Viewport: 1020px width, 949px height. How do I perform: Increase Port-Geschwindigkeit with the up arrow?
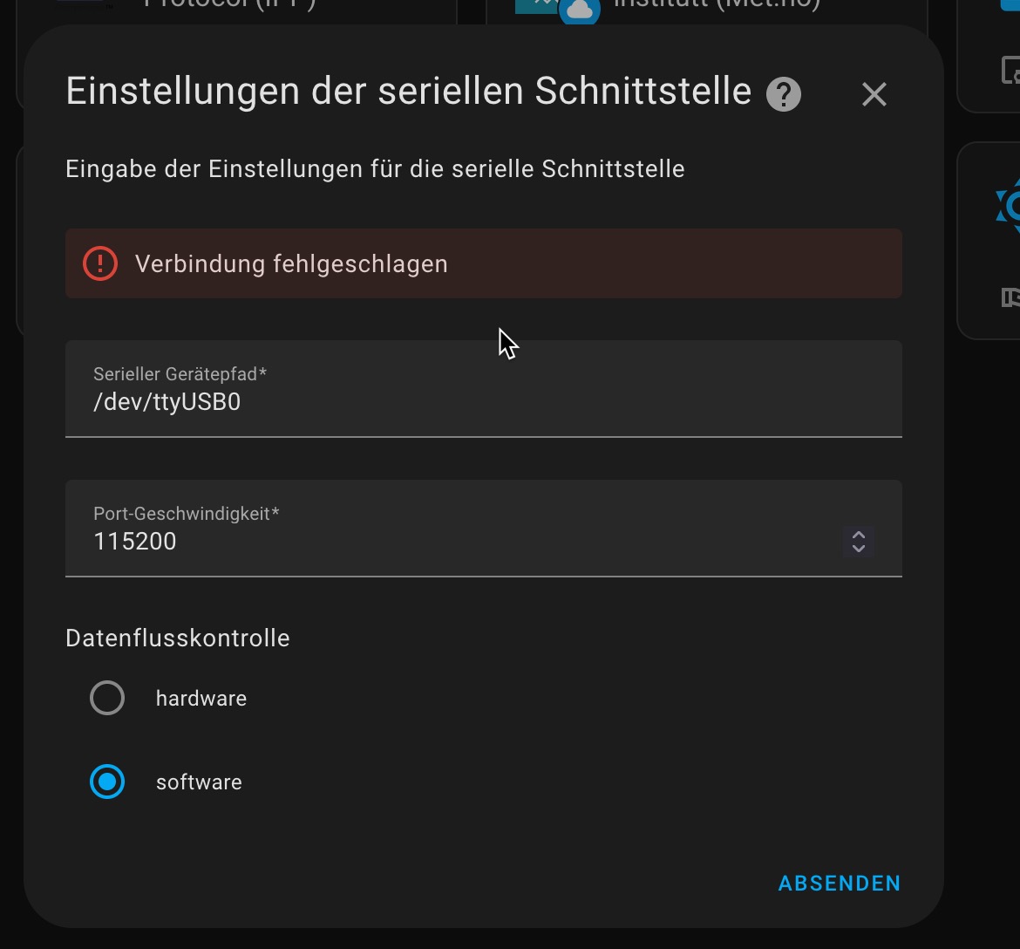point(858,535)
